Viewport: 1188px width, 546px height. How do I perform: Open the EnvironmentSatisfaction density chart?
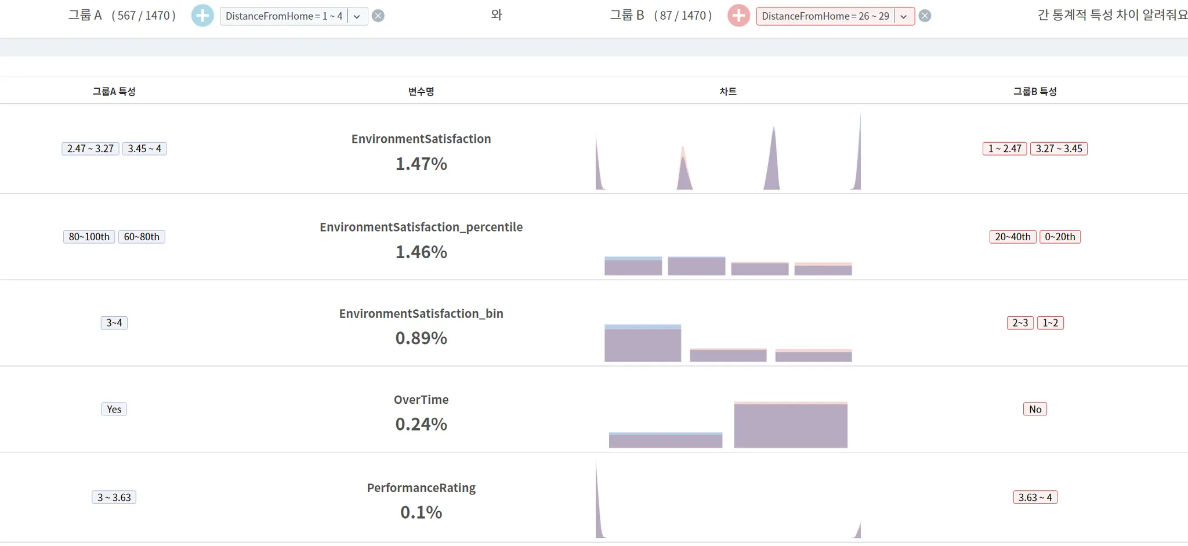tap(728, 151)
